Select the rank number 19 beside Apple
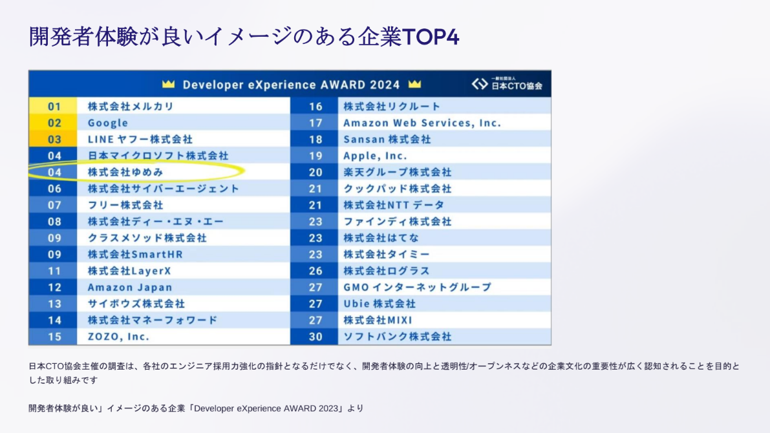The width and height of the screenshot is (770, 433). click(315, 156)
